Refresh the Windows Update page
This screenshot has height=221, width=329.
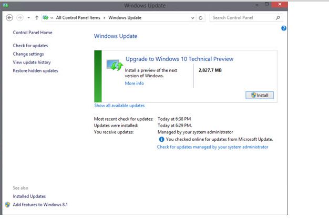tap(201, 18)
